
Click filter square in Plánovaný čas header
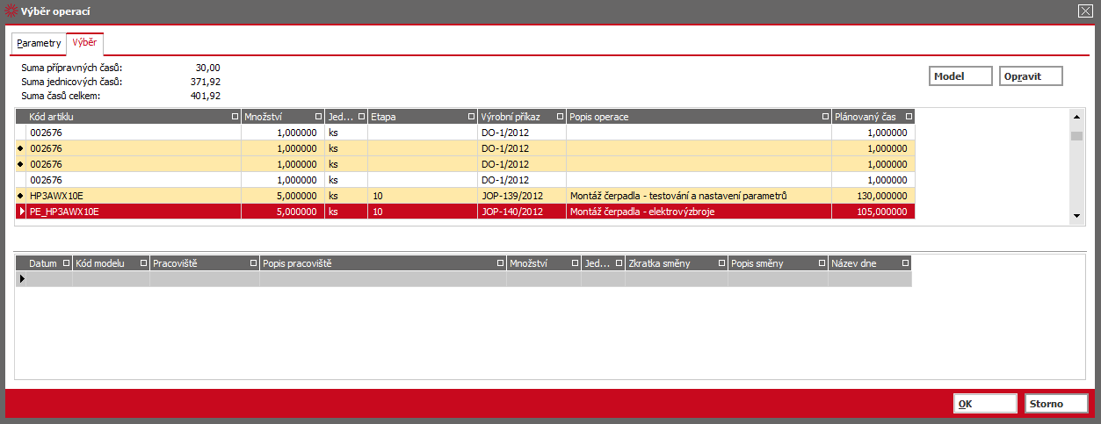point(909,117)
